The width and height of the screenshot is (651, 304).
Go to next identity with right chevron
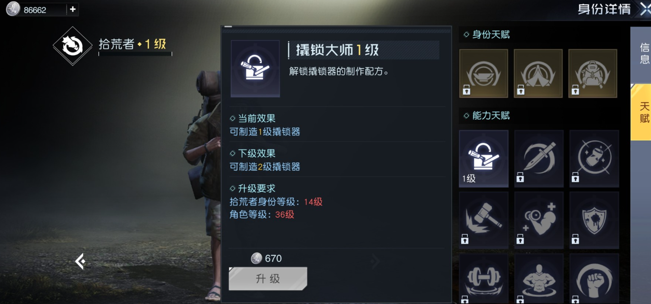(x=375, y=261)
